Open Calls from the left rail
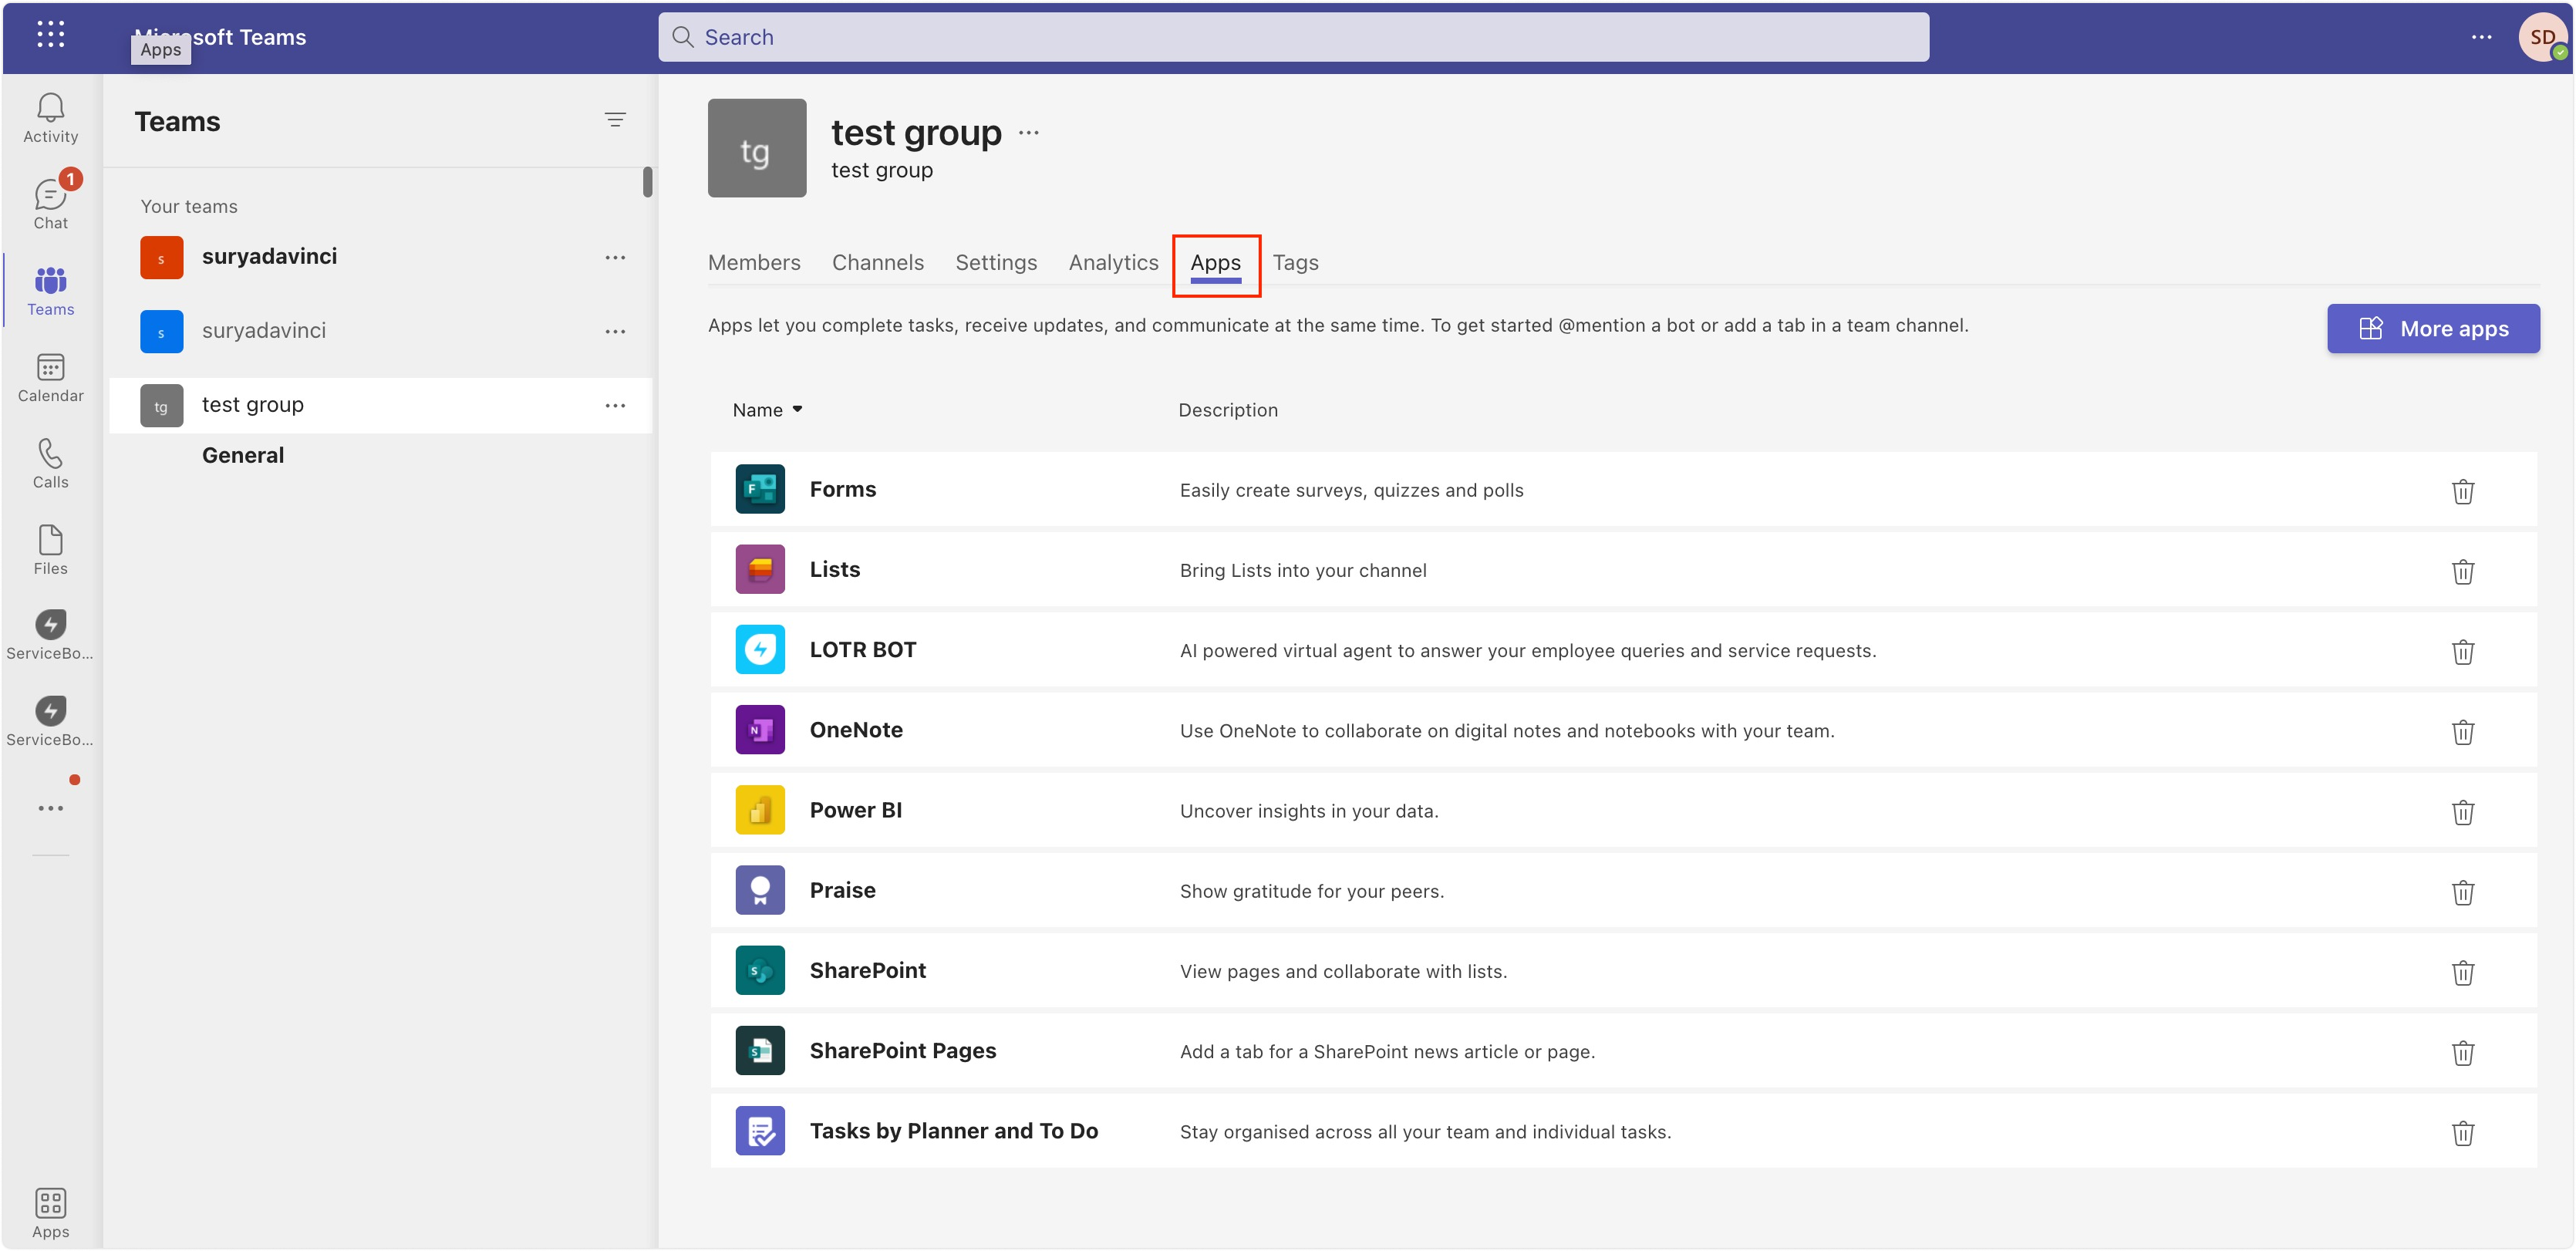 click(x=50, y=463)
